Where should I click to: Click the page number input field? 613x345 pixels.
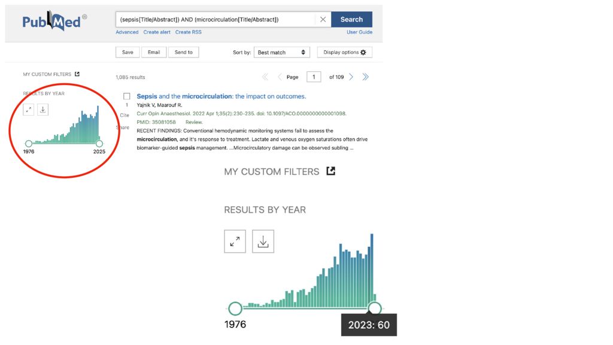pyautogui.click(x=314, y=77)
